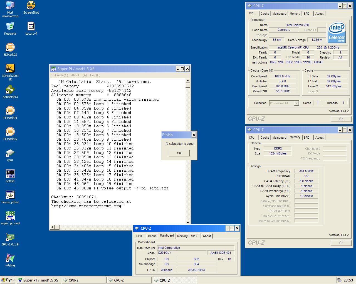Click the Intel Celeron 220 name field
The width and height of the screenshot is (356, 284).
298,25
